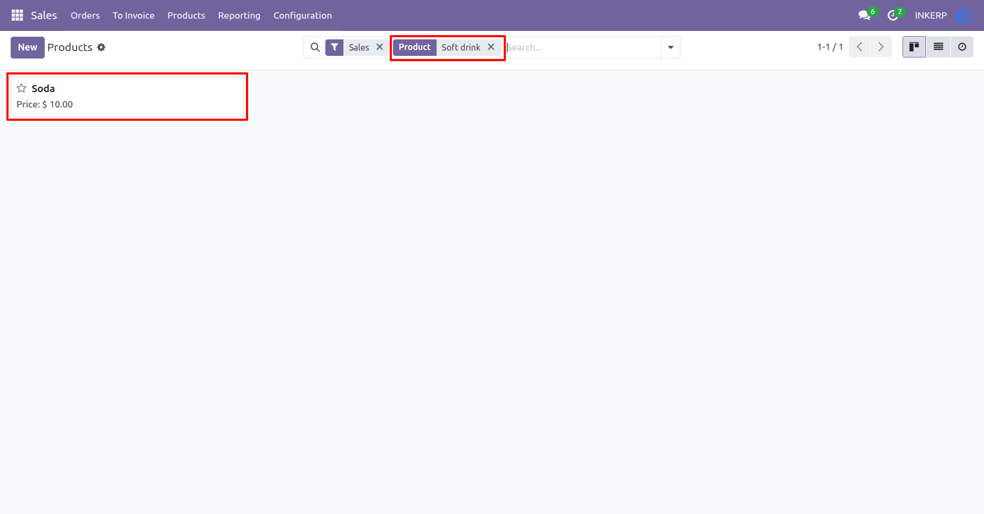Focus the Search input field
This screenshot has height=514, width=984.
583,47
